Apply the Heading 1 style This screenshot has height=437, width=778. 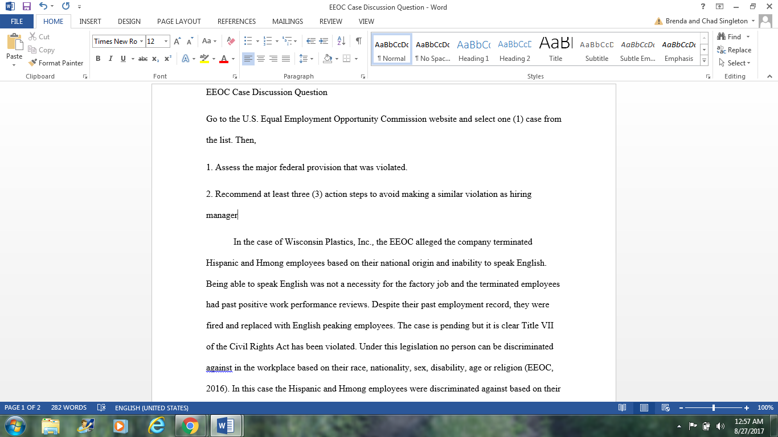pyautogui.click(x=473, y=50)
